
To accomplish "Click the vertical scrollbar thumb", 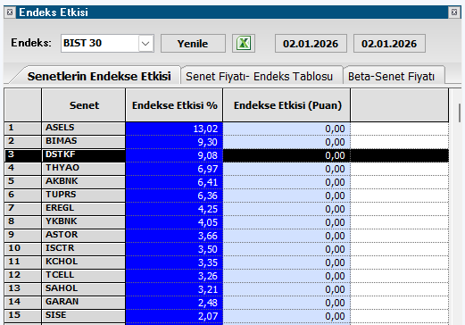I will pos(460,112).
